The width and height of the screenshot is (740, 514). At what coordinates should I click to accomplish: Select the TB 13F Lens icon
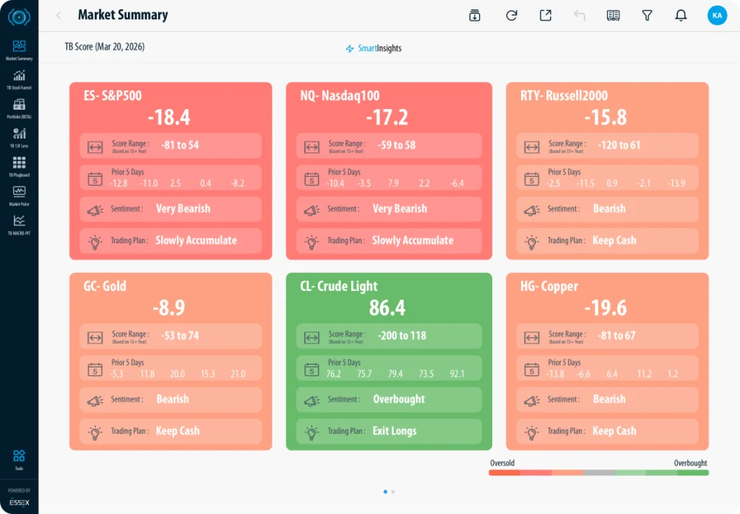[x=19, y=135]
